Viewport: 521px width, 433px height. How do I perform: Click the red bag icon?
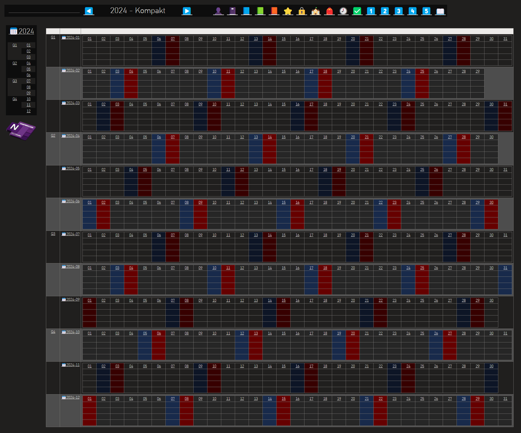pyautogui.click(x=329, y=11)
